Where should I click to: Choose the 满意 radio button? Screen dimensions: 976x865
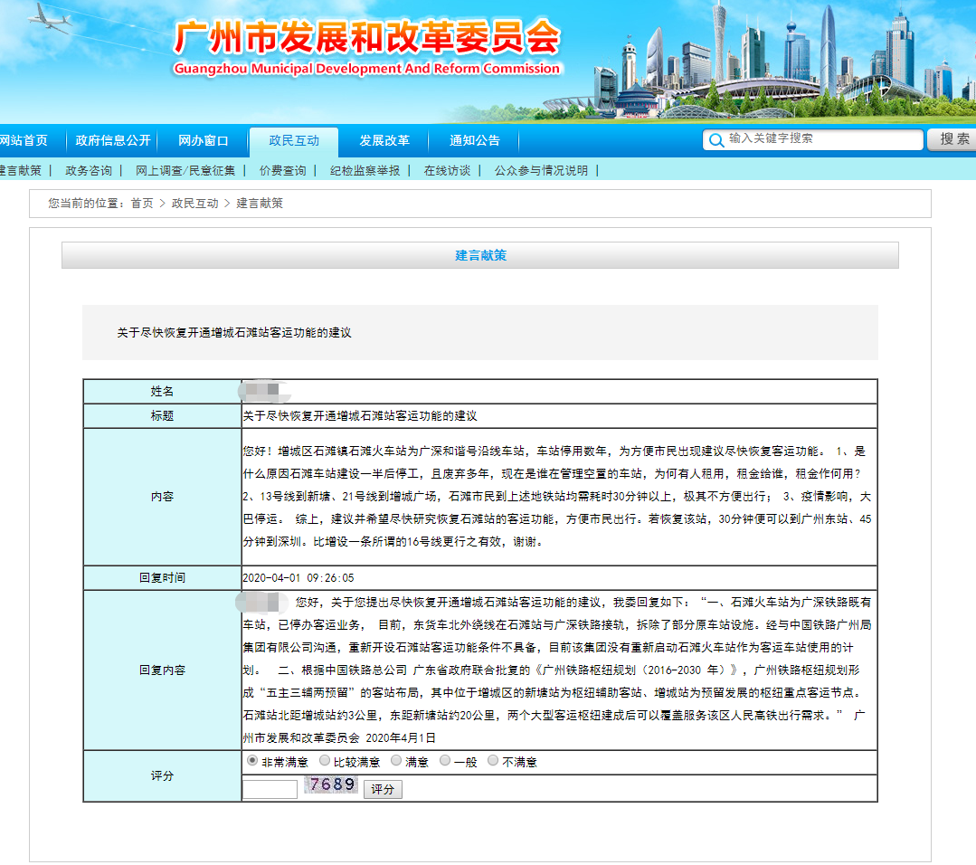(396, 761)
